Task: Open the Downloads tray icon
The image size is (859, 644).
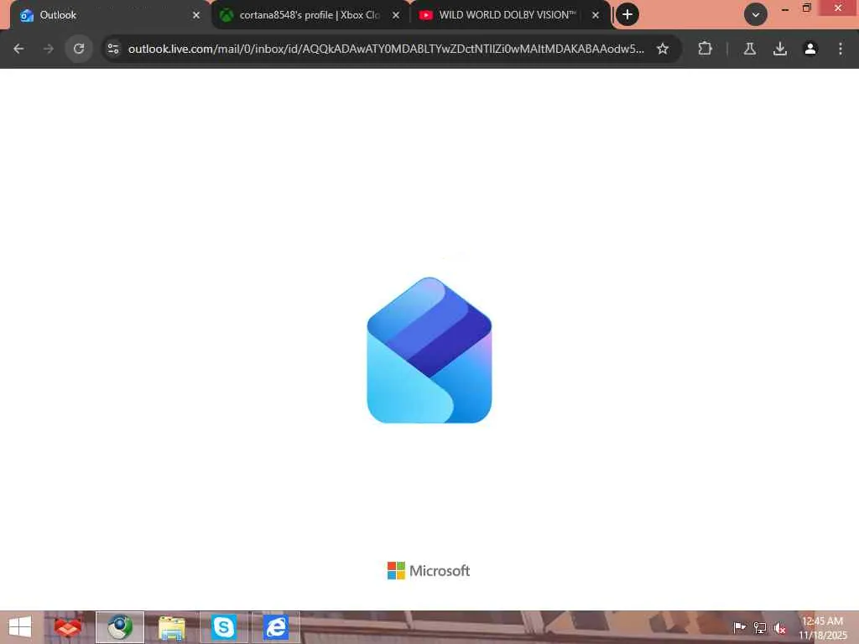Action: 780,49
